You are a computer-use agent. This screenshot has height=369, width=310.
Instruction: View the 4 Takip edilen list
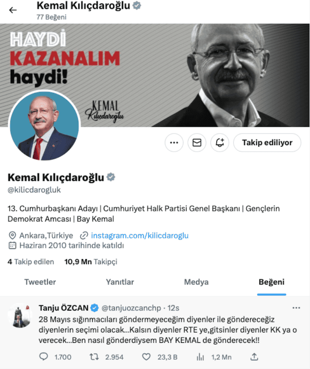point(31,262)
